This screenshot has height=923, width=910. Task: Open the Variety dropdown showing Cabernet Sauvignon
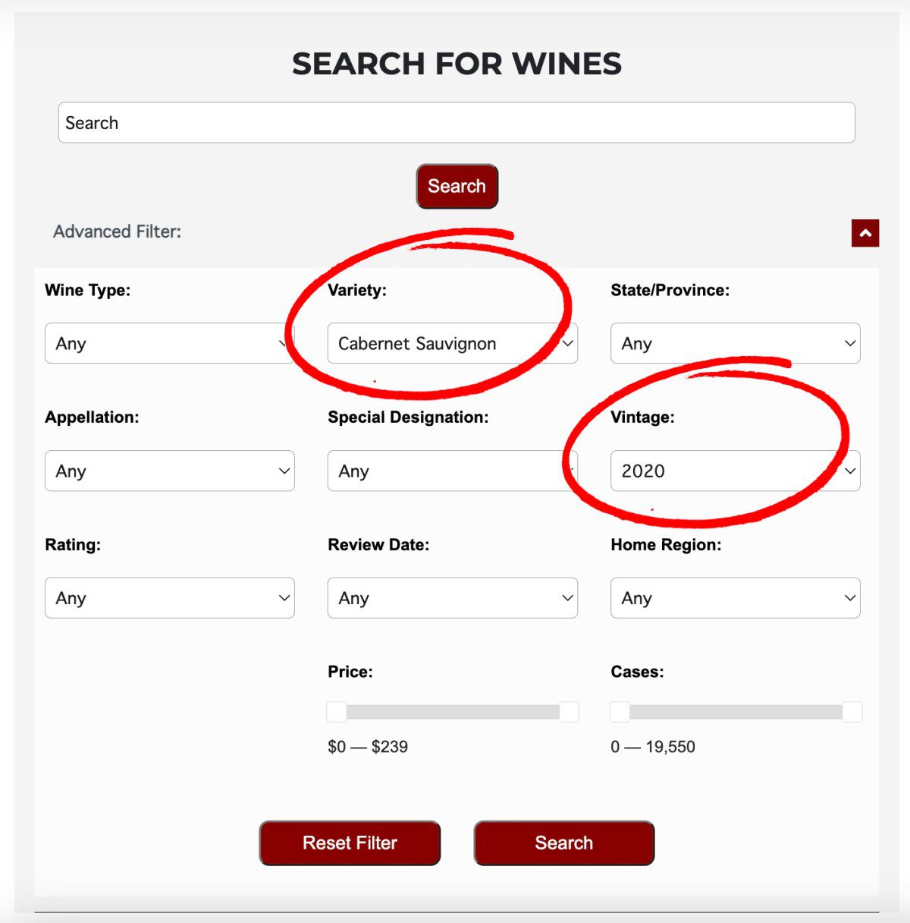pyautogui.click(x=452, y=343)
